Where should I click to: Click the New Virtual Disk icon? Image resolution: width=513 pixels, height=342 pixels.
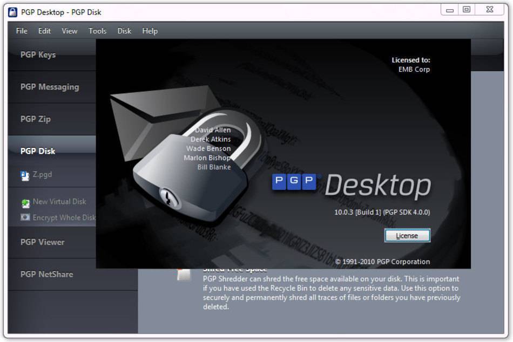pyautogui.click(x=25, y=203)
